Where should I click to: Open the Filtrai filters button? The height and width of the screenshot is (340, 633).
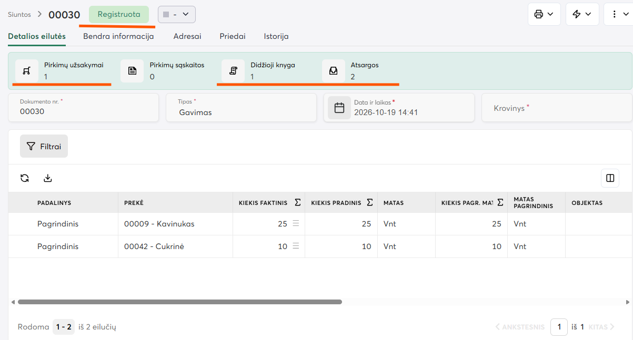44,147
